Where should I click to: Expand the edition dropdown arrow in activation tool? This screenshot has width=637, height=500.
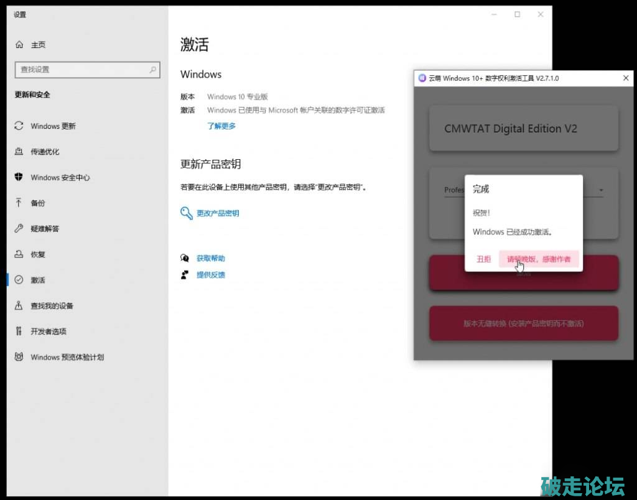(602, 190)
